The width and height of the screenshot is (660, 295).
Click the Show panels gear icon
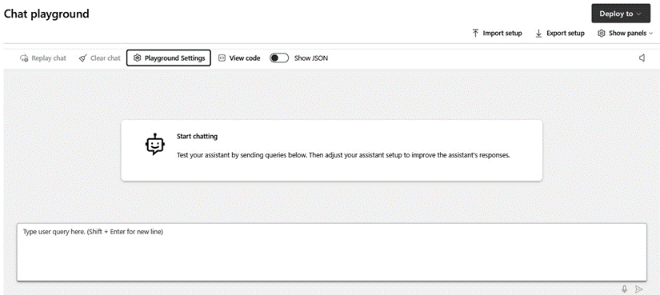tap(601, 34)
